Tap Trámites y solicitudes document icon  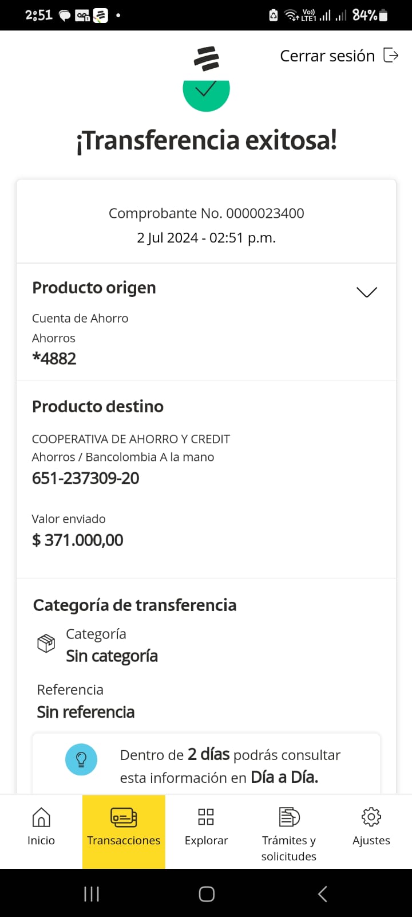click(289, 817)
